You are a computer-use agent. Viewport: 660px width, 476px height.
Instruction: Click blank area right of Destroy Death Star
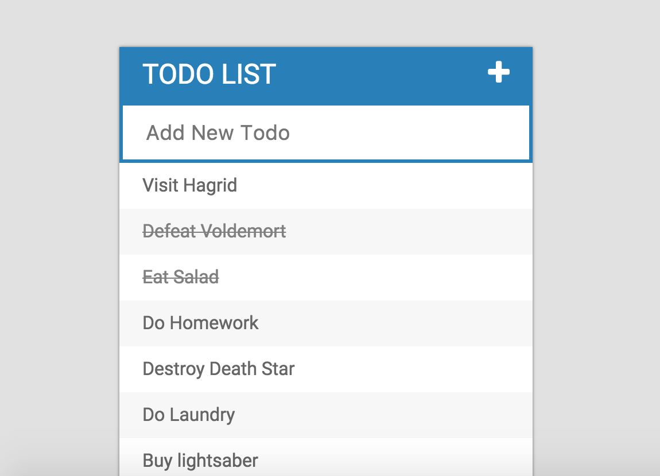pyautogui.click(x=413, y=369)
